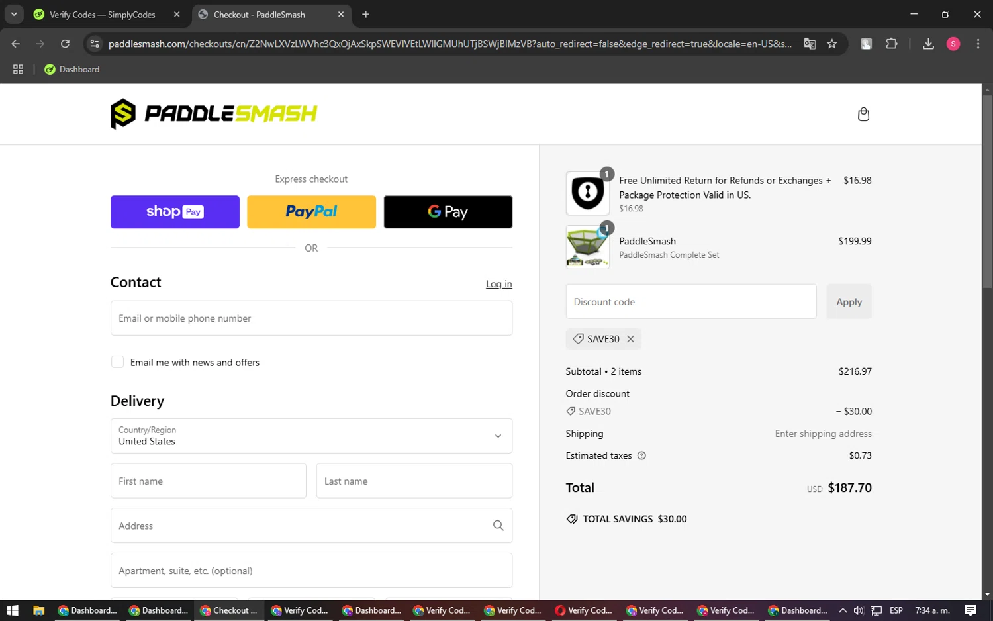Close the Verify Codes SimplyCodes tab

pyautogui.click(x=177, y=14)
